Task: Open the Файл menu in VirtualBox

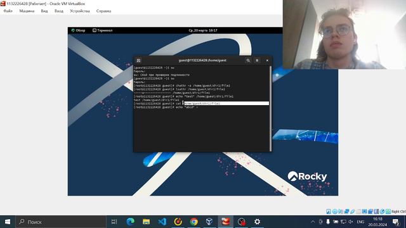Action: [8, 11]
